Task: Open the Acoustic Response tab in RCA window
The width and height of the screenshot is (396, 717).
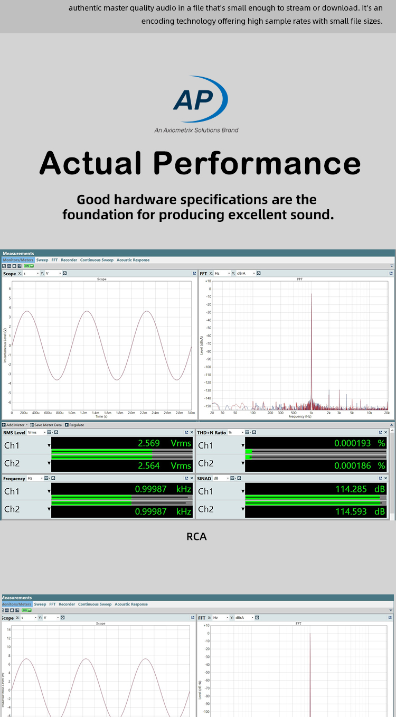Action: 133,260
